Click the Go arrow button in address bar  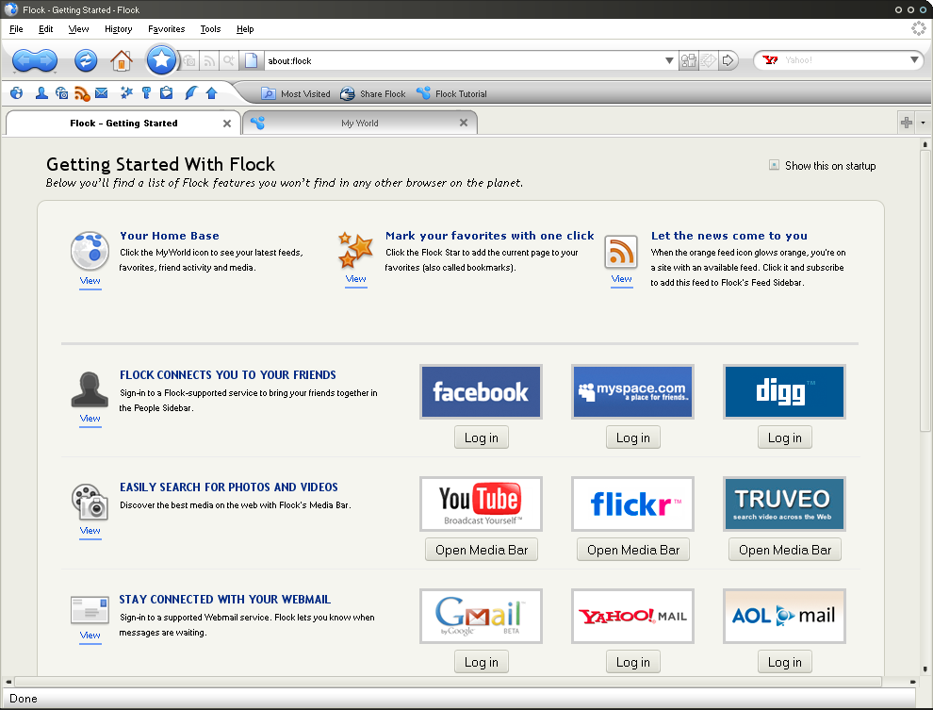728,60
